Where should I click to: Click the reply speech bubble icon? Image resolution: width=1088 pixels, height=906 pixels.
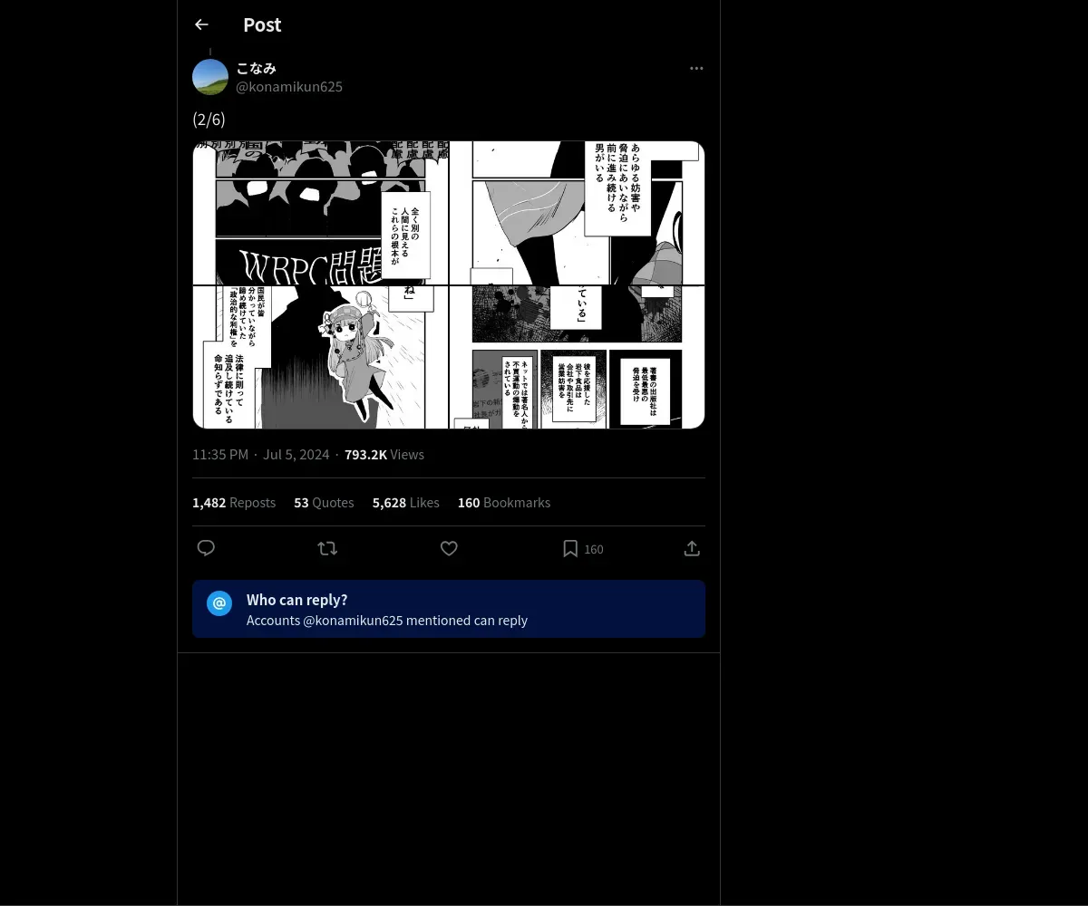[206, 548]
